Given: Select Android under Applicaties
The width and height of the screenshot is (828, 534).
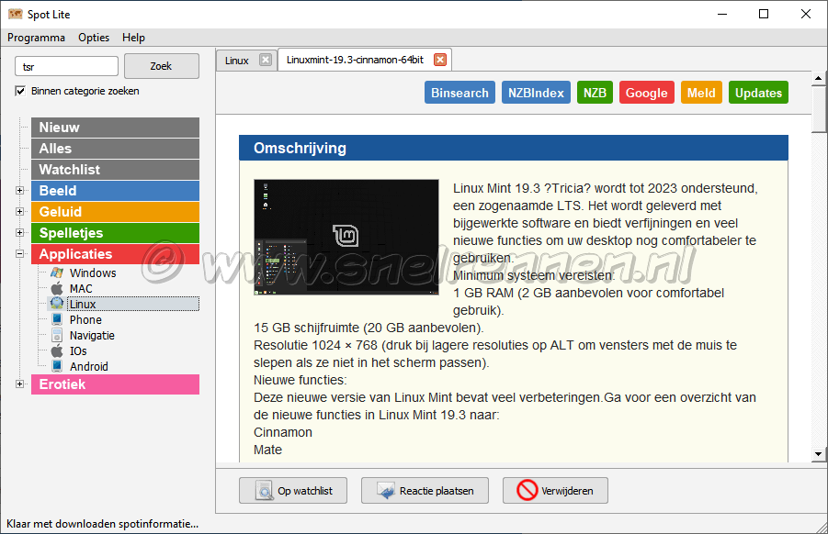Looking at the screenshot, I should [x=89, y=366].
